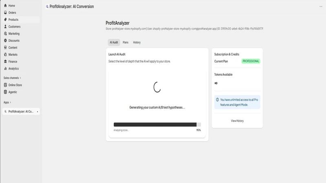326x183 pixels.
Task: Go to the Analytics page
Action: (x=21, y=68)
